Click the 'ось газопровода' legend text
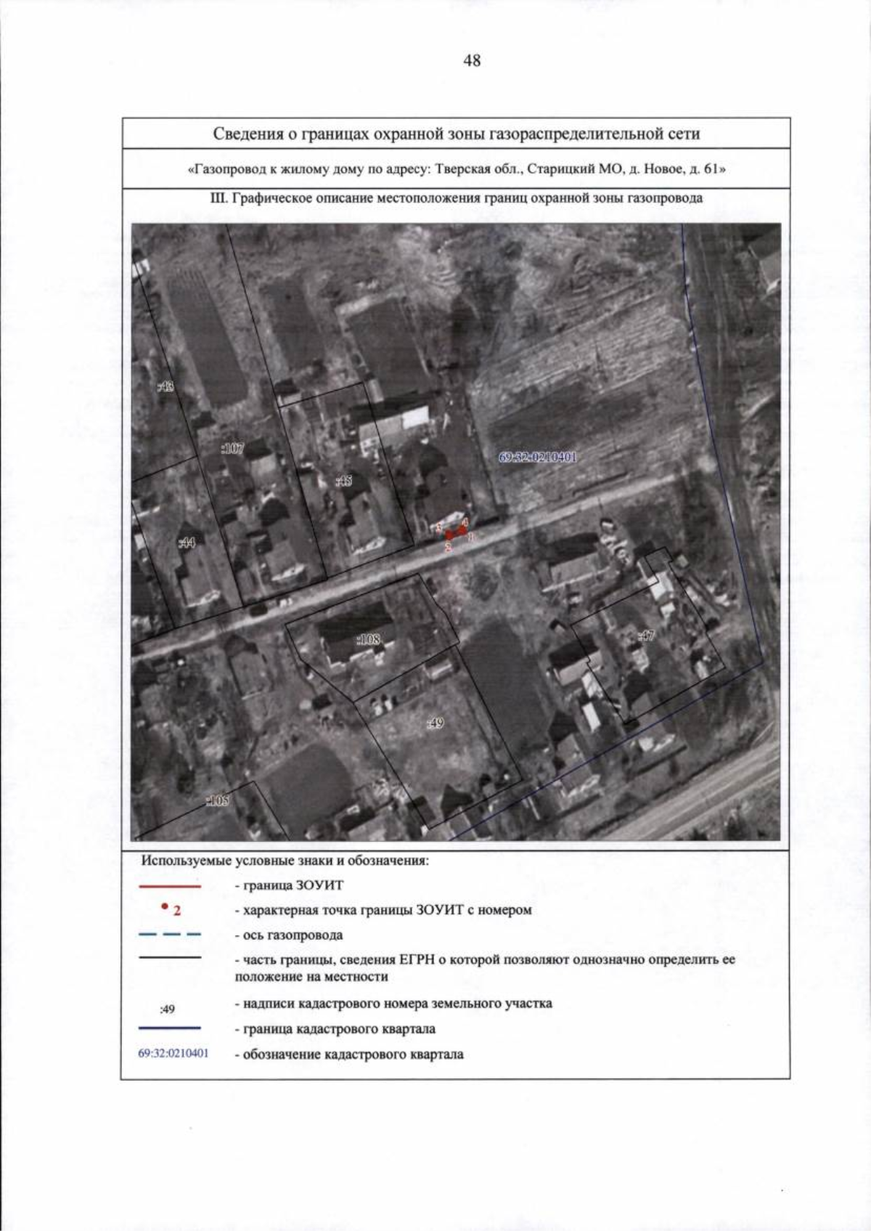 [289, 935]
